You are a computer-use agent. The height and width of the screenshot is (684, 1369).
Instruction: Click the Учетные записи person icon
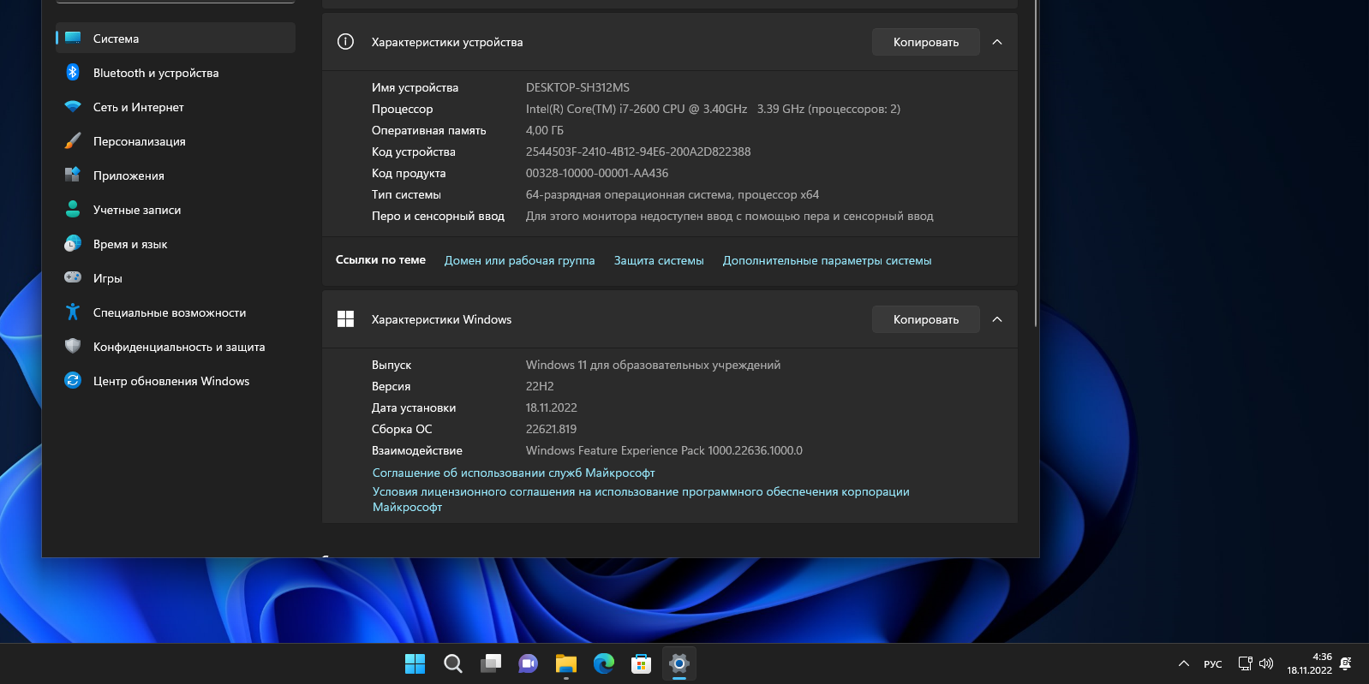pyautogui.click(x=73, y=209)
